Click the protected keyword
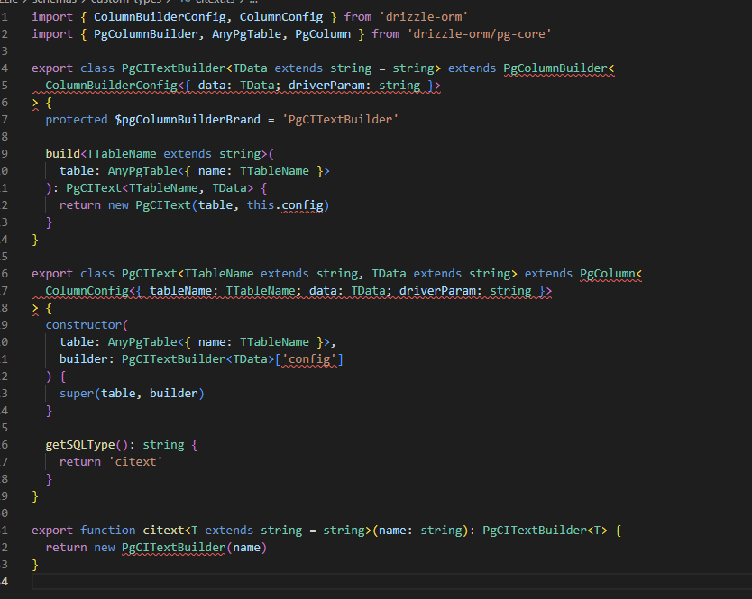This screenshot has width=752, height=599. point(77,119)
